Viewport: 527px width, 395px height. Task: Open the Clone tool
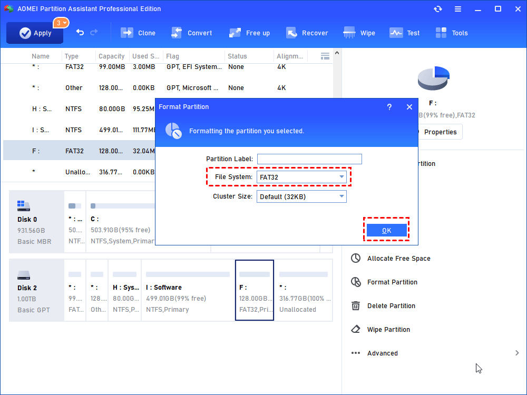point(138,33)
